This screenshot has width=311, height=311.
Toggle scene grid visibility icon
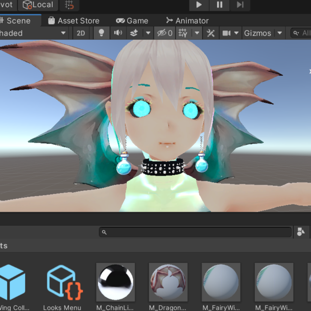coord(183,33)
